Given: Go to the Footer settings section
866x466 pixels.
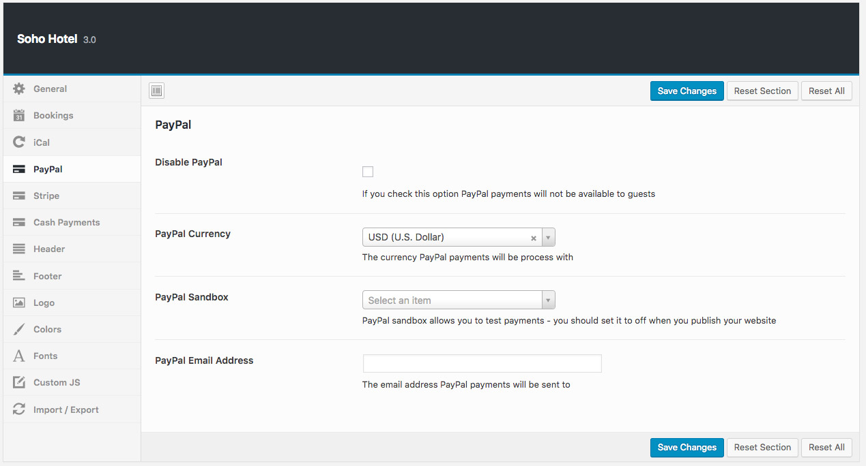Looking at the screenshot, I should (48, 276).
